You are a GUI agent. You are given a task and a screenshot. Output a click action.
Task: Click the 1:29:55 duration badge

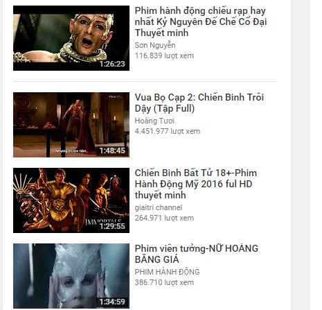[112, 226]
